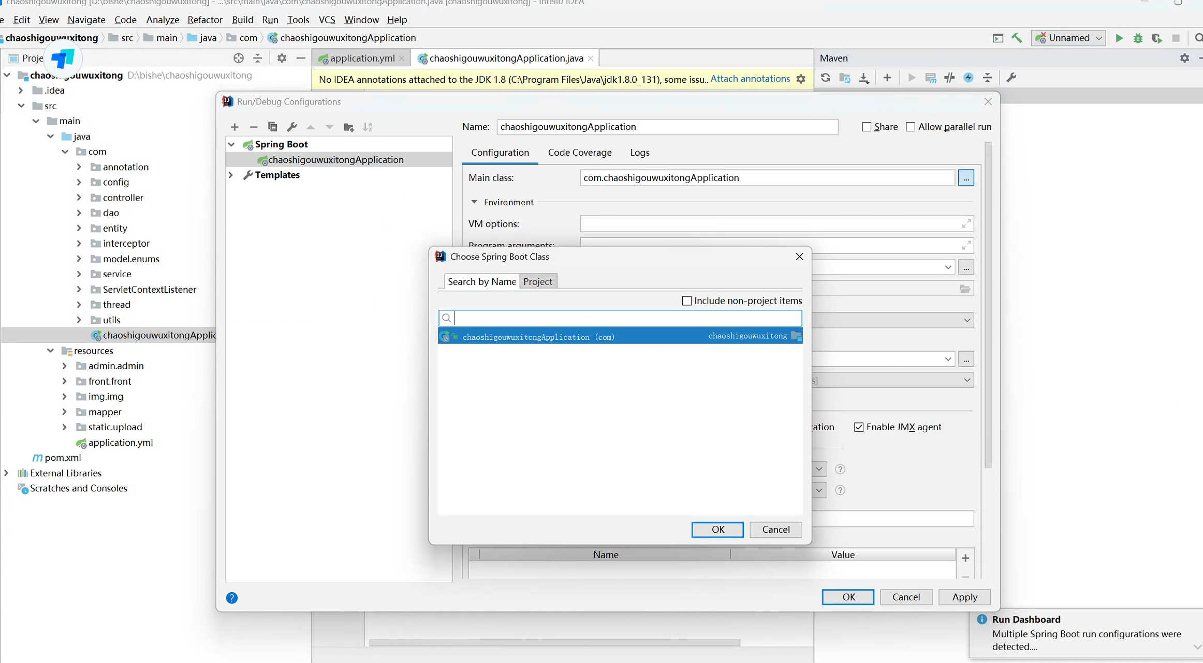Click horizontal scrollbar below editor
This screenshot has width=1203, height=663.
point(554,643)
